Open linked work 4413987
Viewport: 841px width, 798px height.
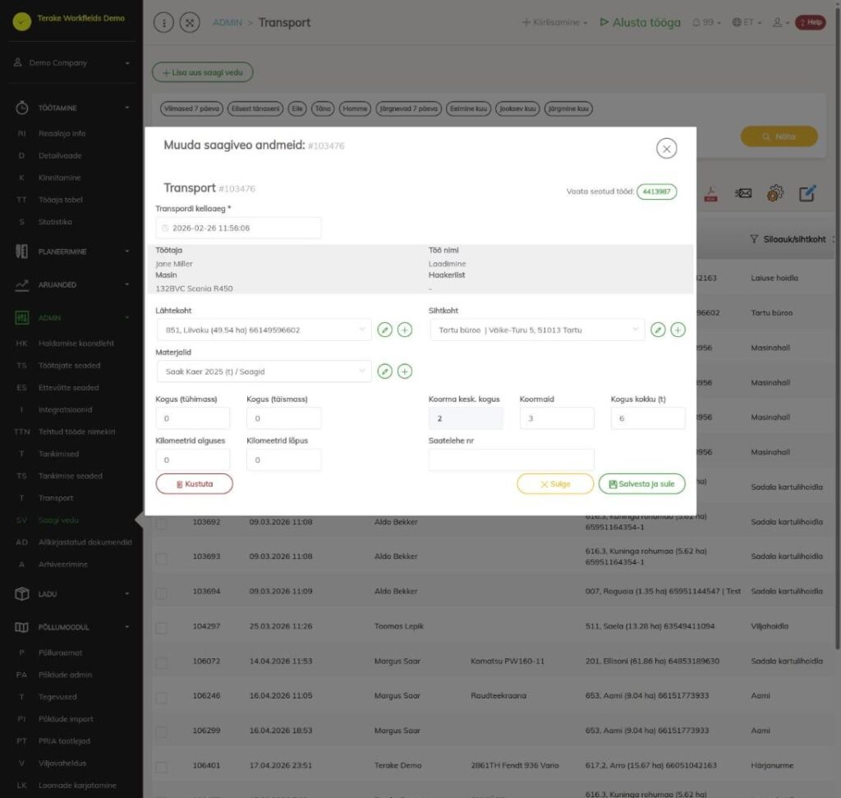point(656,191)
